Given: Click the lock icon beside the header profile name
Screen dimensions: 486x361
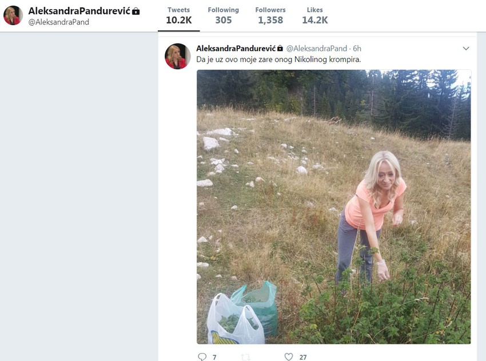Looking at the screenshot, I should click(136, 11).
